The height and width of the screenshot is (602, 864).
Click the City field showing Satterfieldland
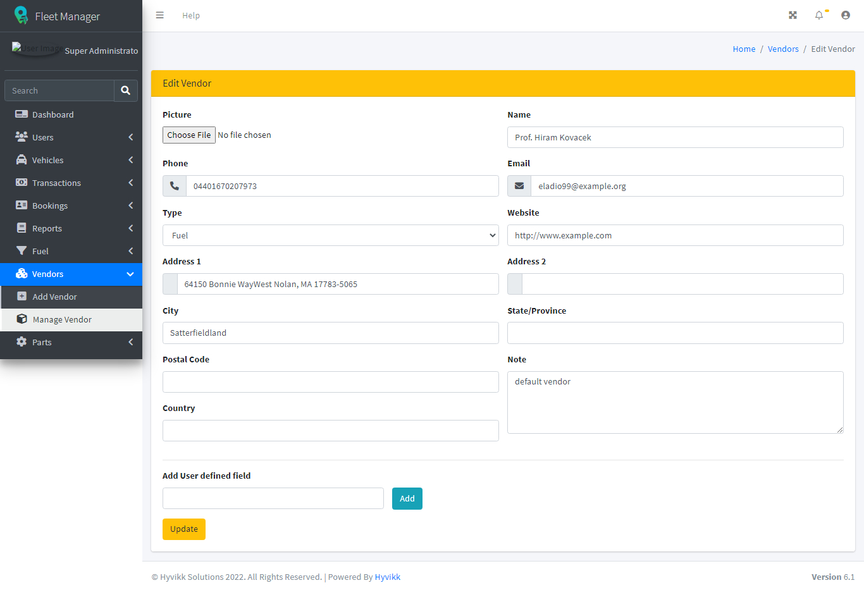(x=331, y=333)
